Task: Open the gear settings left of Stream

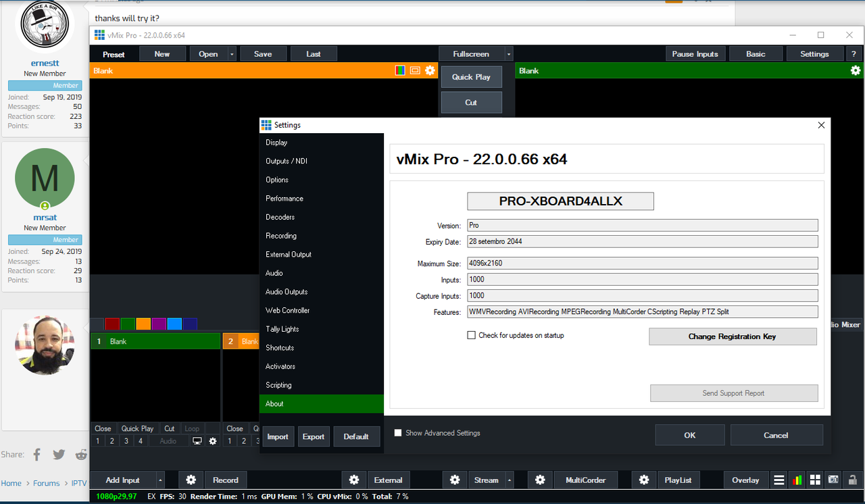Action: (455, 480)
